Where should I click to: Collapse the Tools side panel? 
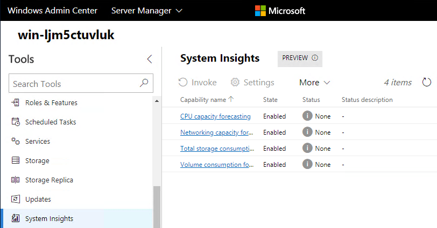click(x=150, y=59)
